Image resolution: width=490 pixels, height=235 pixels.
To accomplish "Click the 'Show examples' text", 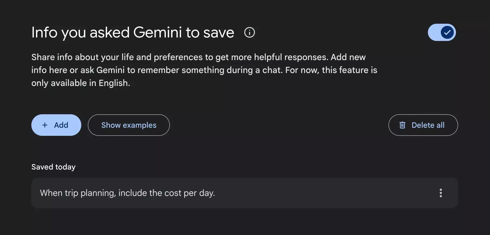I will click(129, 125).
